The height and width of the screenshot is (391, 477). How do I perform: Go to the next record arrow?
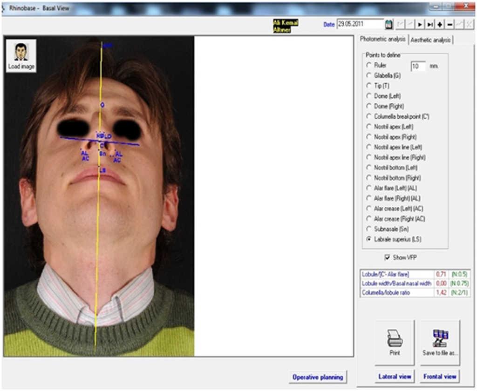click(420, 24)
